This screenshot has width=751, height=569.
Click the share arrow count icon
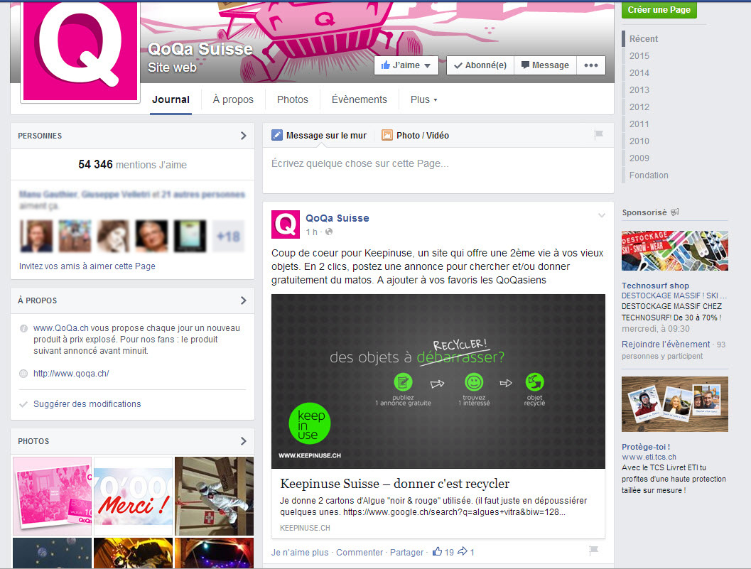pos(462,552)
